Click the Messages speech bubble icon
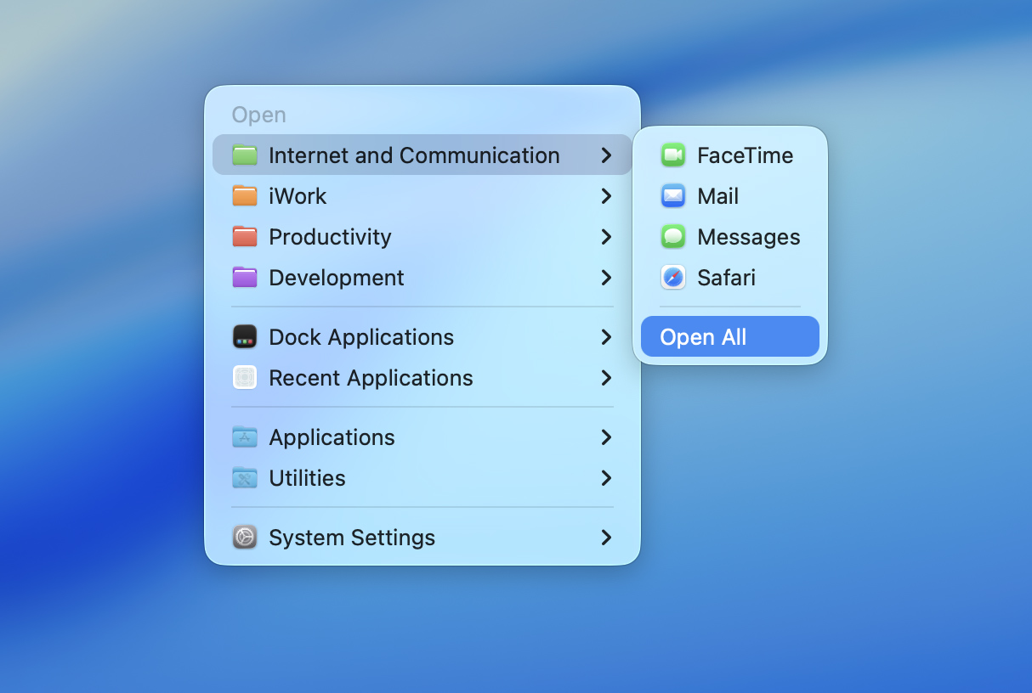1032x693 pixels. click(673, 237)
